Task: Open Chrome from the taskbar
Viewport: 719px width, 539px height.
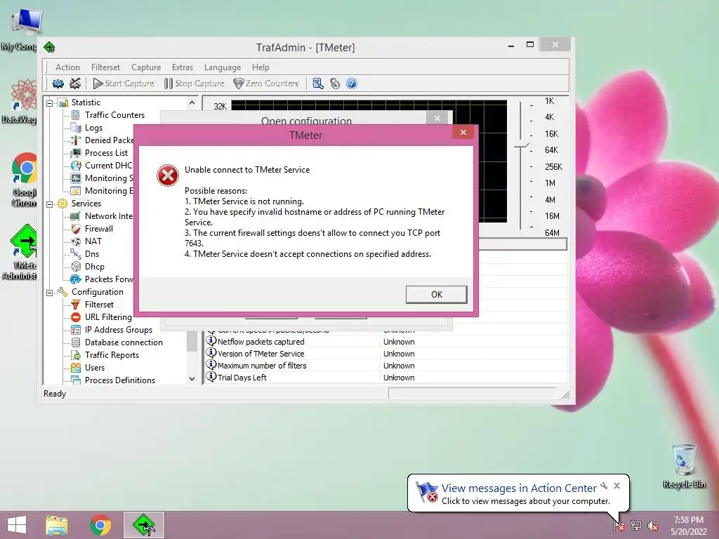Action: coord(100,525)
